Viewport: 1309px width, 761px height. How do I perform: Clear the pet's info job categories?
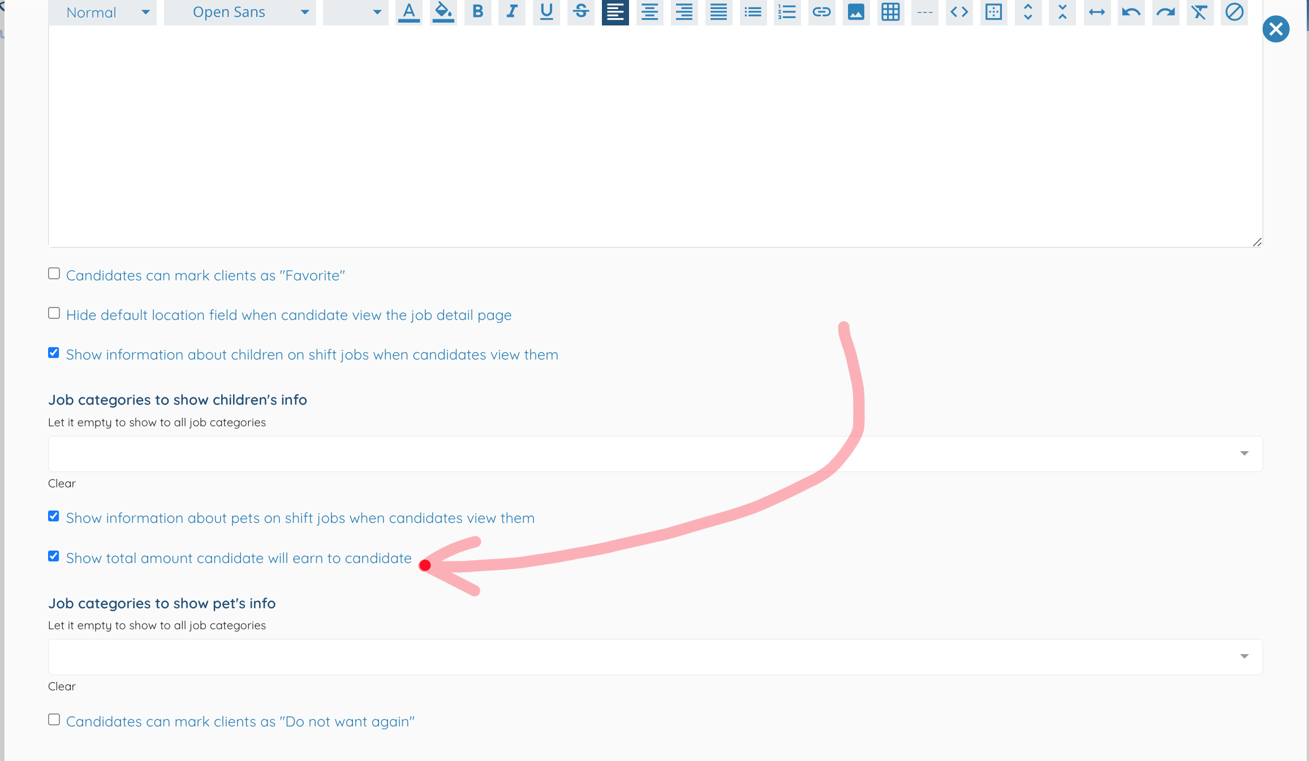click(62, 686)
